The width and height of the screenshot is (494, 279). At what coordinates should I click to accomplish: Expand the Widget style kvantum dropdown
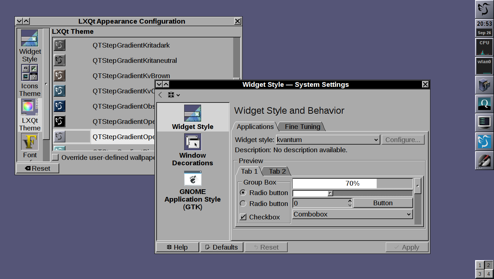coord(328,139)
